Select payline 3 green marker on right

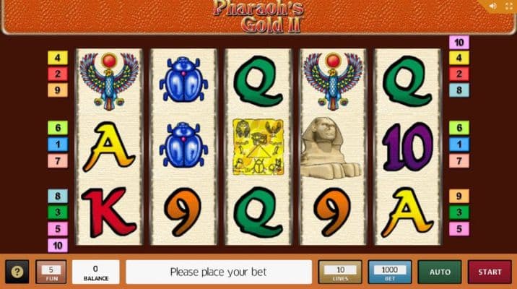click(459, 212)
